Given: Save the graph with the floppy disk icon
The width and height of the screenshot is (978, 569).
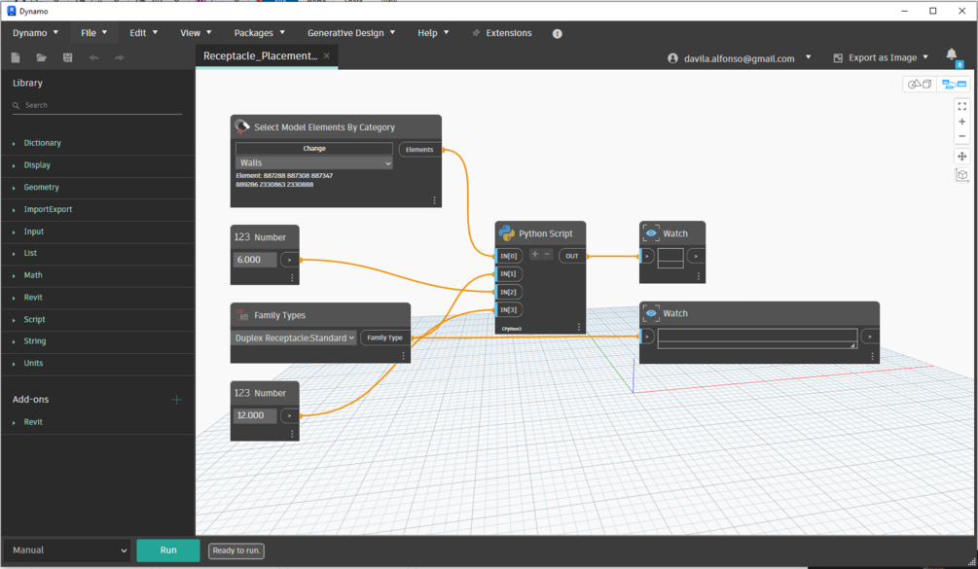Looking at the screenshot, I should tap(68, 58).
